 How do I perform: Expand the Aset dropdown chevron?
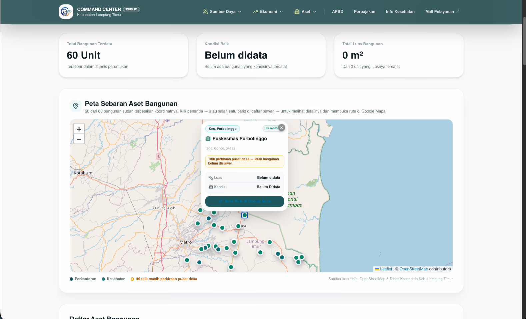tap(315, 12)
